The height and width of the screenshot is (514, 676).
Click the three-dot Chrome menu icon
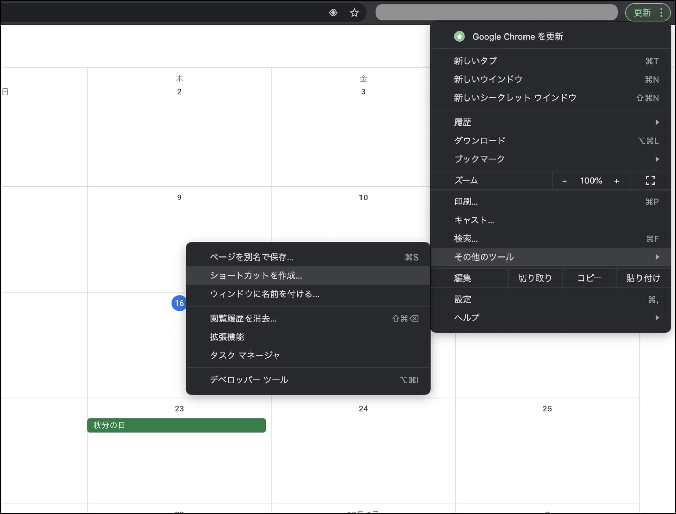click(661, 13)
